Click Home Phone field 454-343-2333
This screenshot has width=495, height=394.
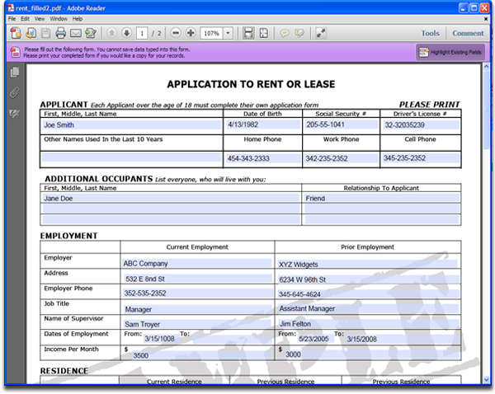(x=263, y=158)
